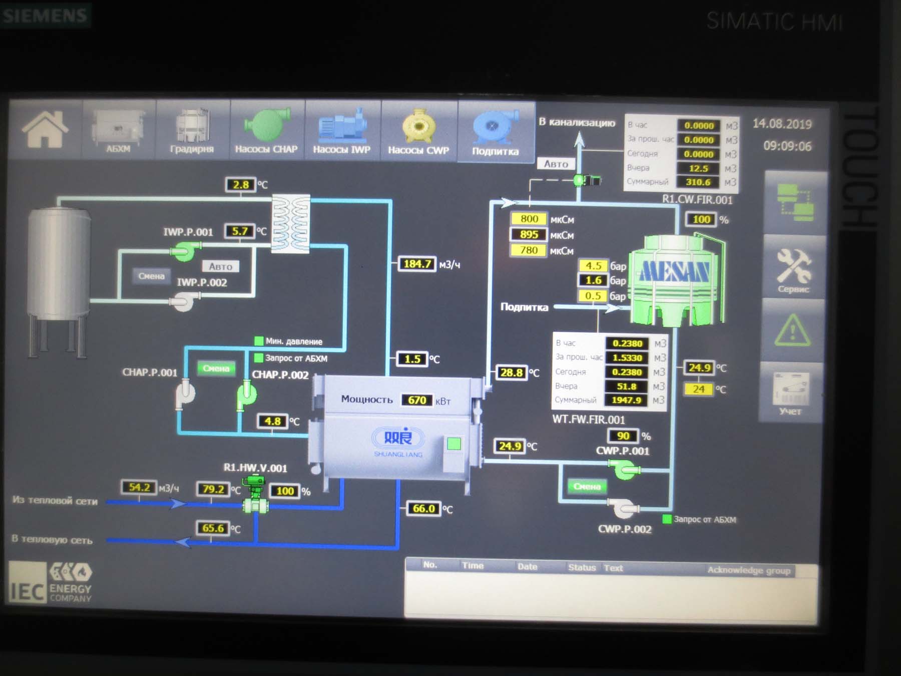The width and height of the screenshot is (901, 676).
Task: Toggle the Авто mode of drain valve
Action: tap(556, 164)
